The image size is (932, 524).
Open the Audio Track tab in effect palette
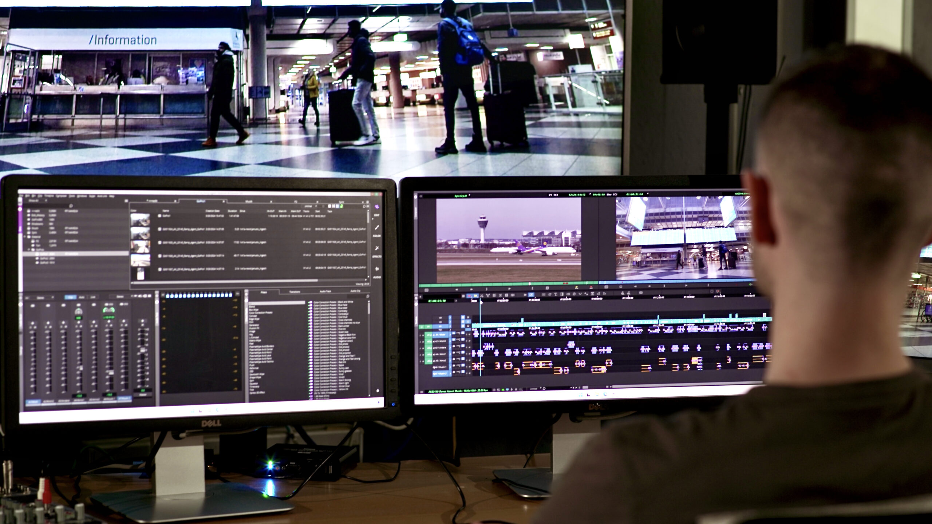click(x=325, y=291)
